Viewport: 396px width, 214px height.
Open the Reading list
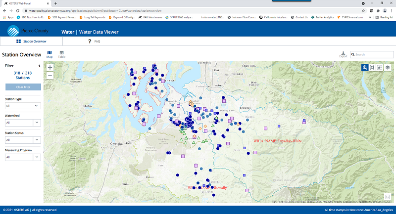tap(384, 17)
